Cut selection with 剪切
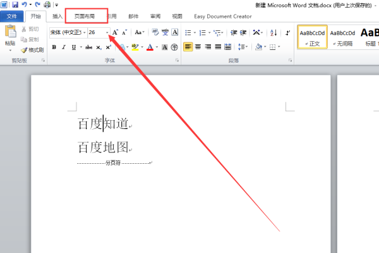379x253 pixels. coord(30,29)
